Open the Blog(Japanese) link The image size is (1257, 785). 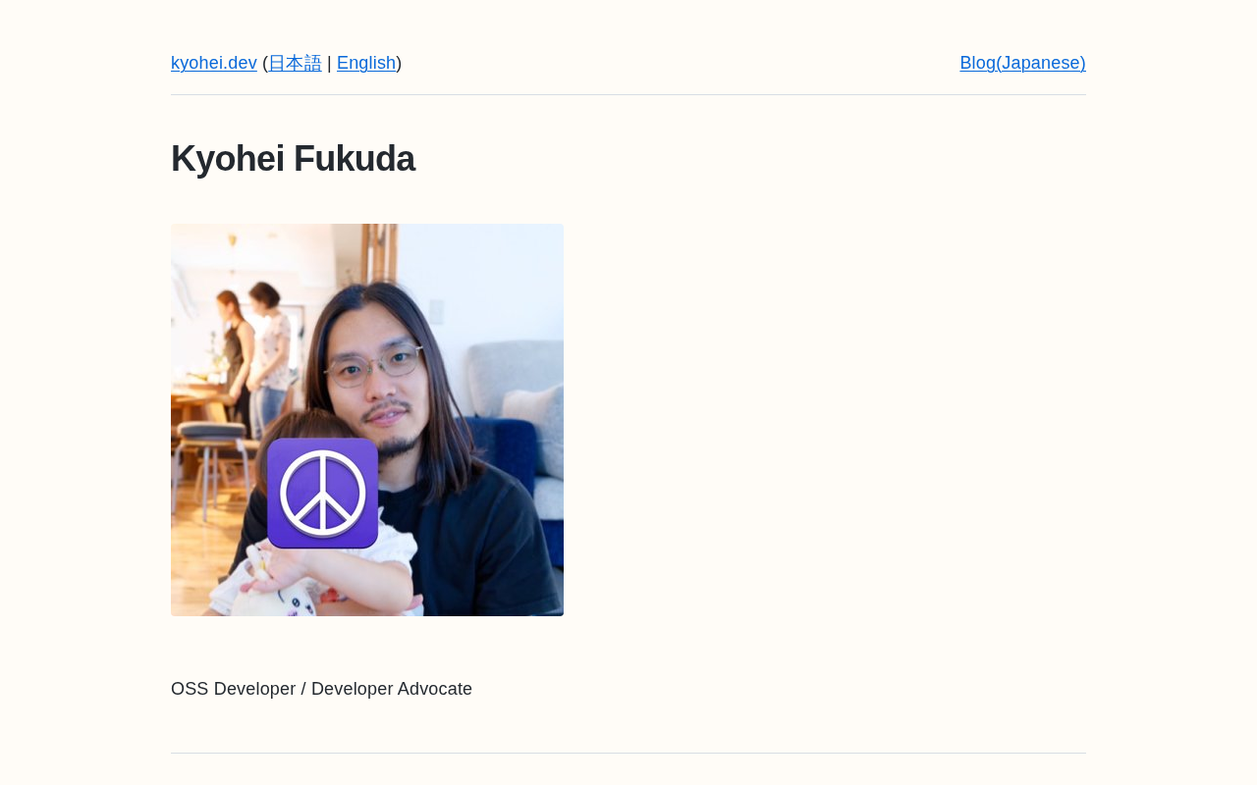[1022, 63]
